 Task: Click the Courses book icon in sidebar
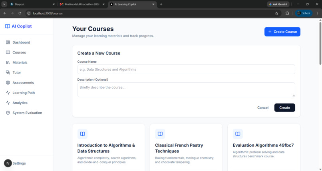pyautogui.click(x=8, y=52)
